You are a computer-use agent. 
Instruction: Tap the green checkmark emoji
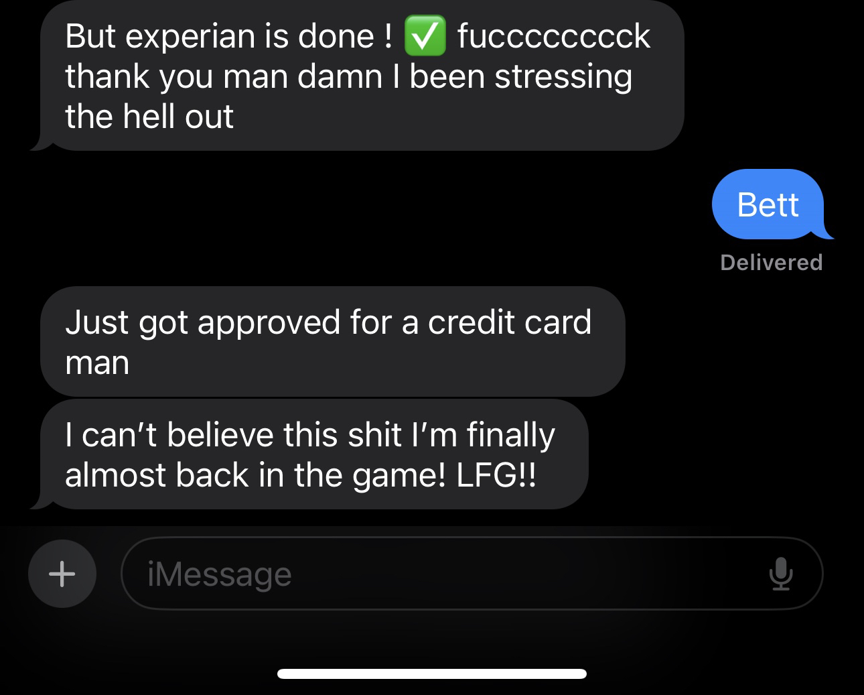click(425, 36)
